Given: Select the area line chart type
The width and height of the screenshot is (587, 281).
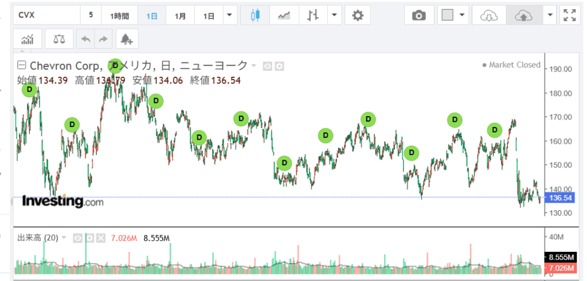Looking at the screenshot, I should [284, 15].
